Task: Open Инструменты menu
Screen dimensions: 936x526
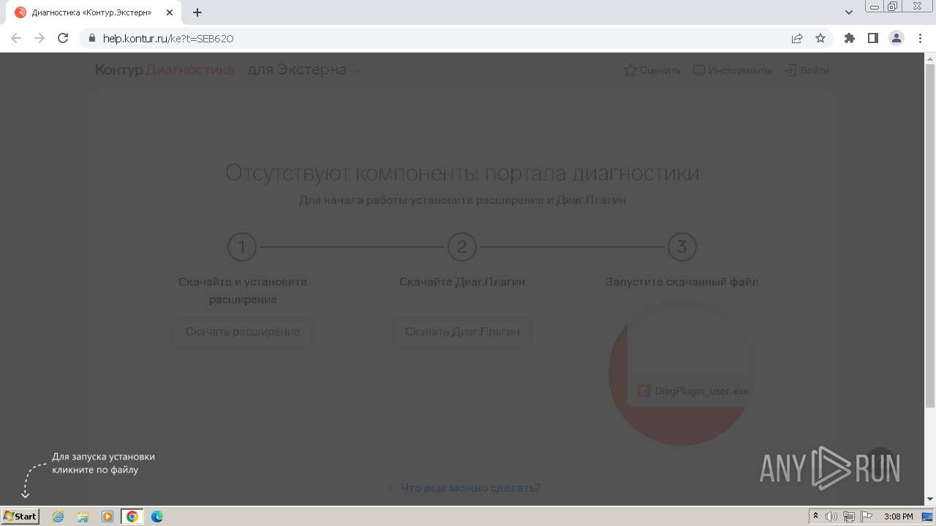Action: [x=732, y=70]
